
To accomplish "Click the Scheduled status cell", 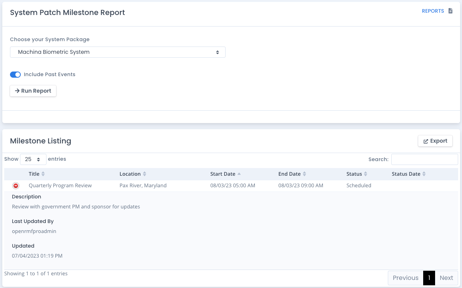I will tap(359, 186).
